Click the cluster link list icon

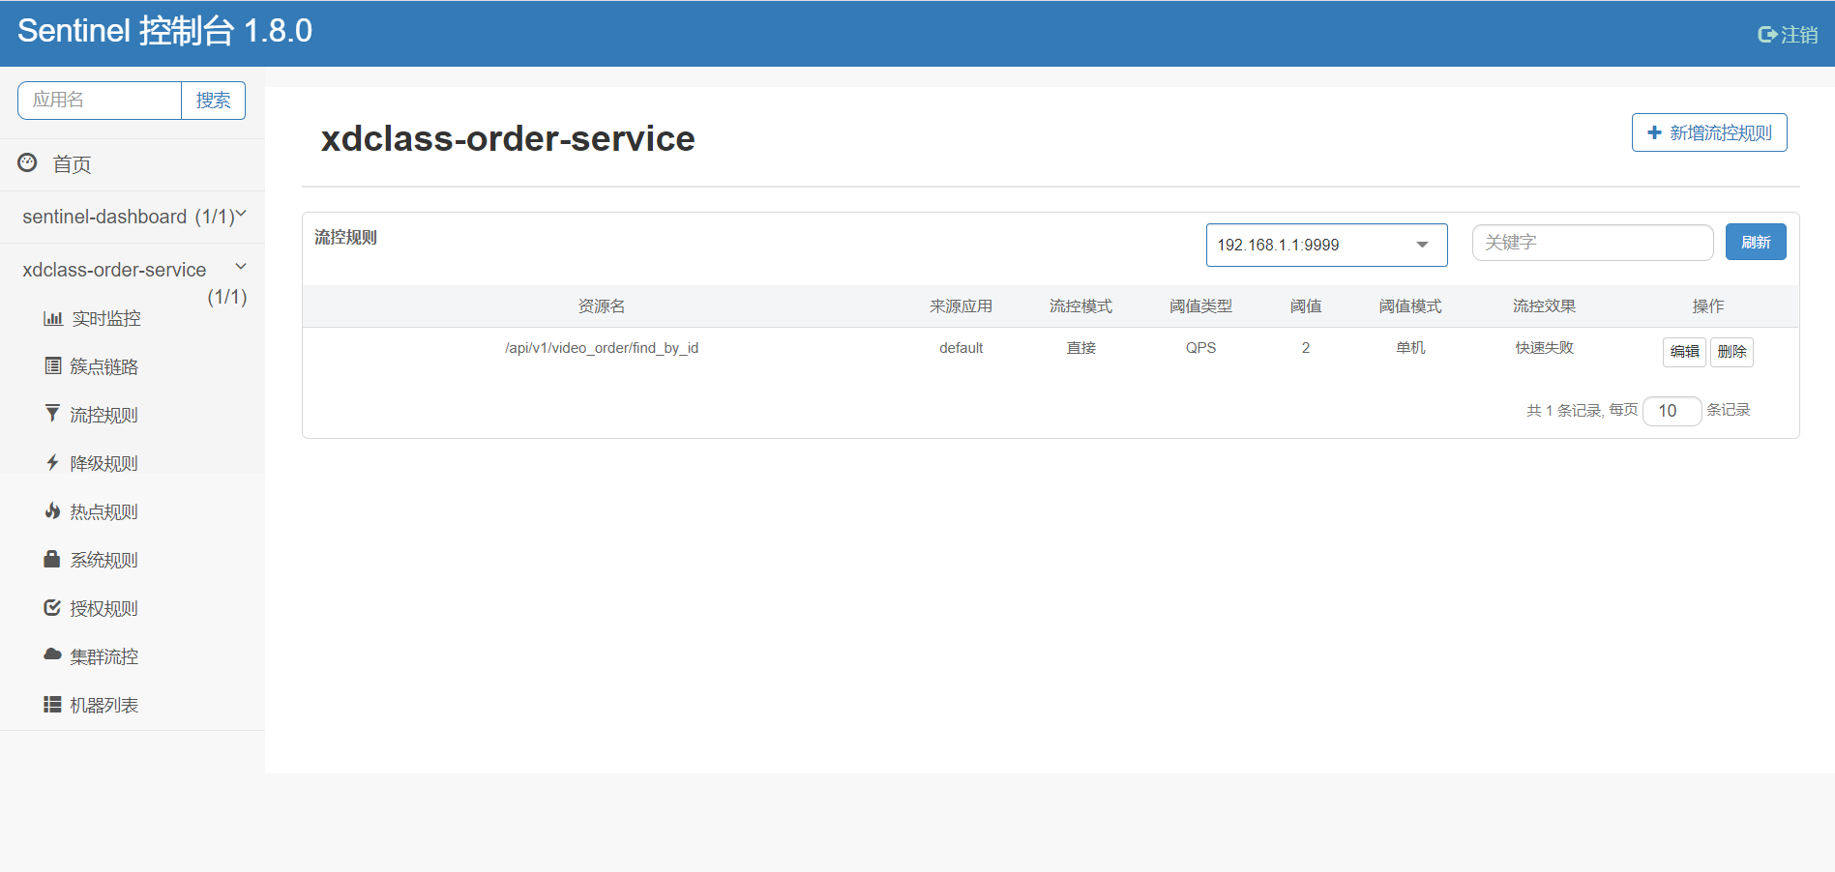point(52,365)
